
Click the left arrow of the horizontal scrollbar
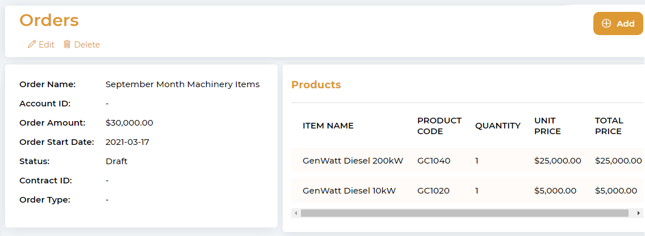pos(296,213)
